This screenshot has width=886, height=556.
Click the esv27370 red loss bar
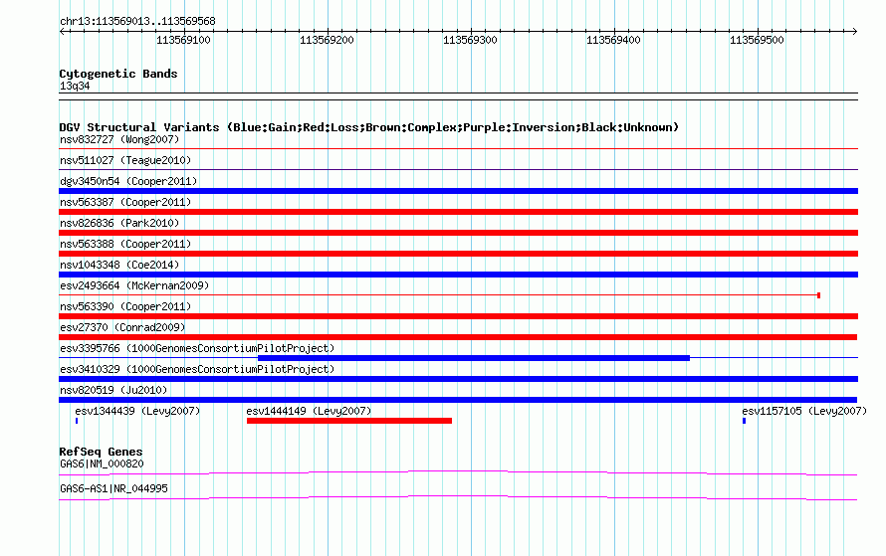coord(458,337)
